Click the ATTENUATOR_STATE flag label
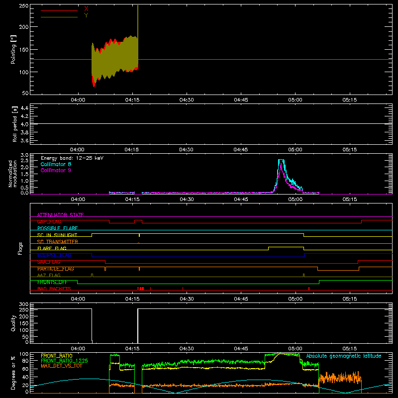Image resolution: width=398 pixels, height=398 pixels. click(60, 215)
